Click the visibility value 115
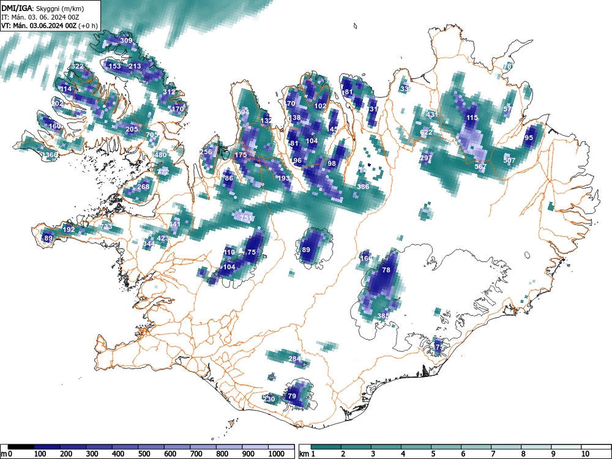Screen dimensions: 612x459 click(x=472, y=118)
